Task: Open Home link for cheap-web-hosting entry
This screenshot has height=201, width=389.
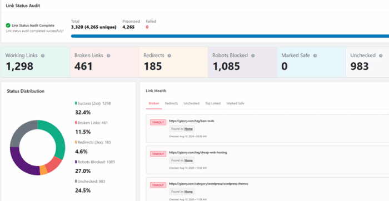Action: (x=188, y=160)
